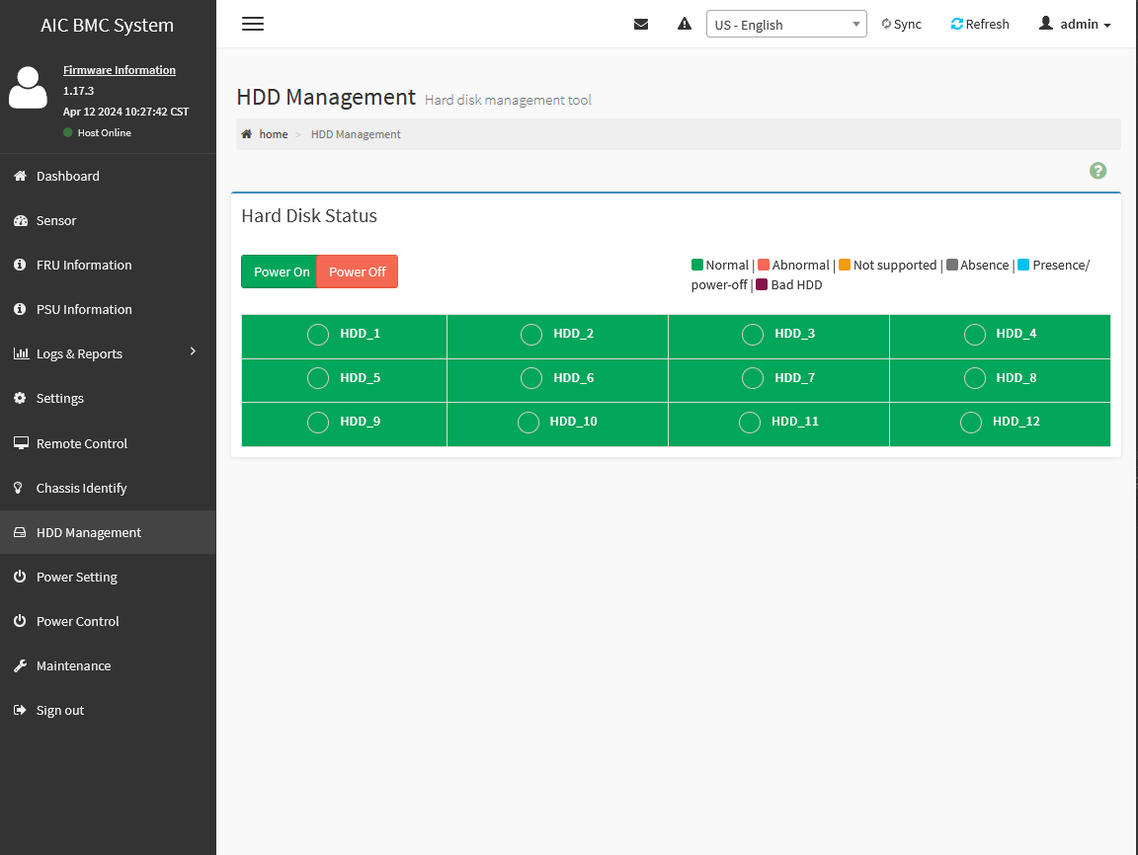Click the orange Not supported legend swatch
1138x855 pixels.
pyautogui.click(x=844, y=265)
